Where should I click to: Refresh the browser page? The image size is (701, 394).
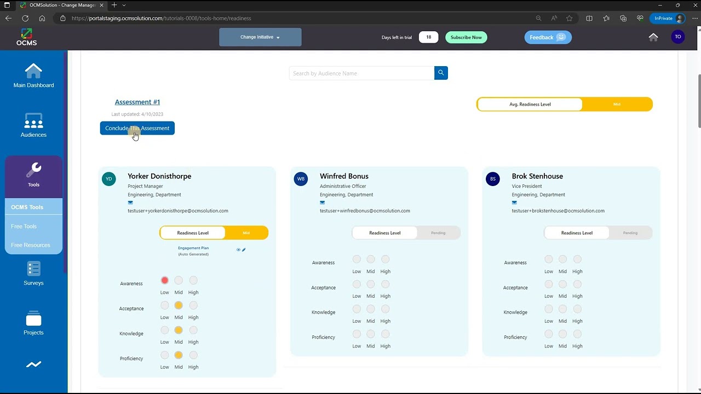25,18
